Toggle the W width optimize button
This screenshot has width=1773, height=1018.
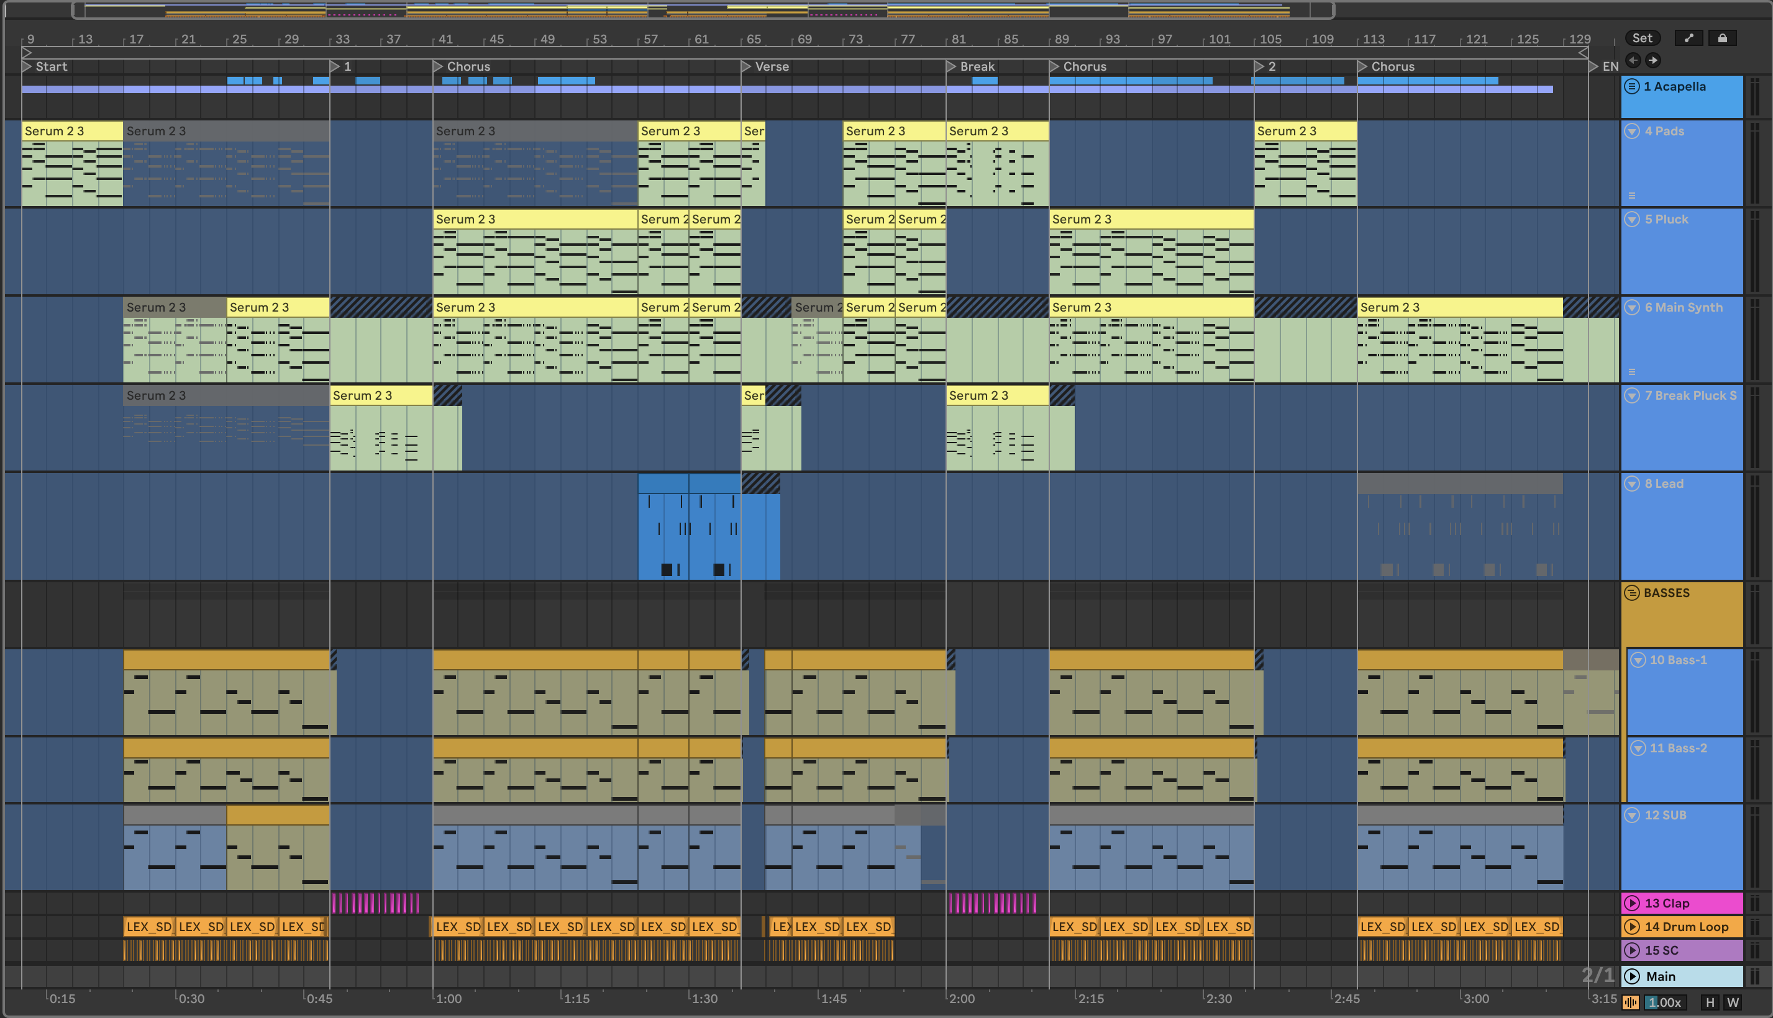point(1733,1002)
